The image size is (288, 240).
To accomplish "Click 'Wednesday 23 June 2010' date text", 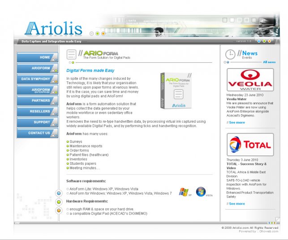I will [245, 95].
